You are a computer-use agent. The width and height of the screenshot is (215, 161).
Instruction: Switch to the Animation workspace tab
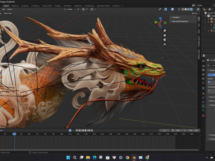pyautogui.click(x=68, y=6)
